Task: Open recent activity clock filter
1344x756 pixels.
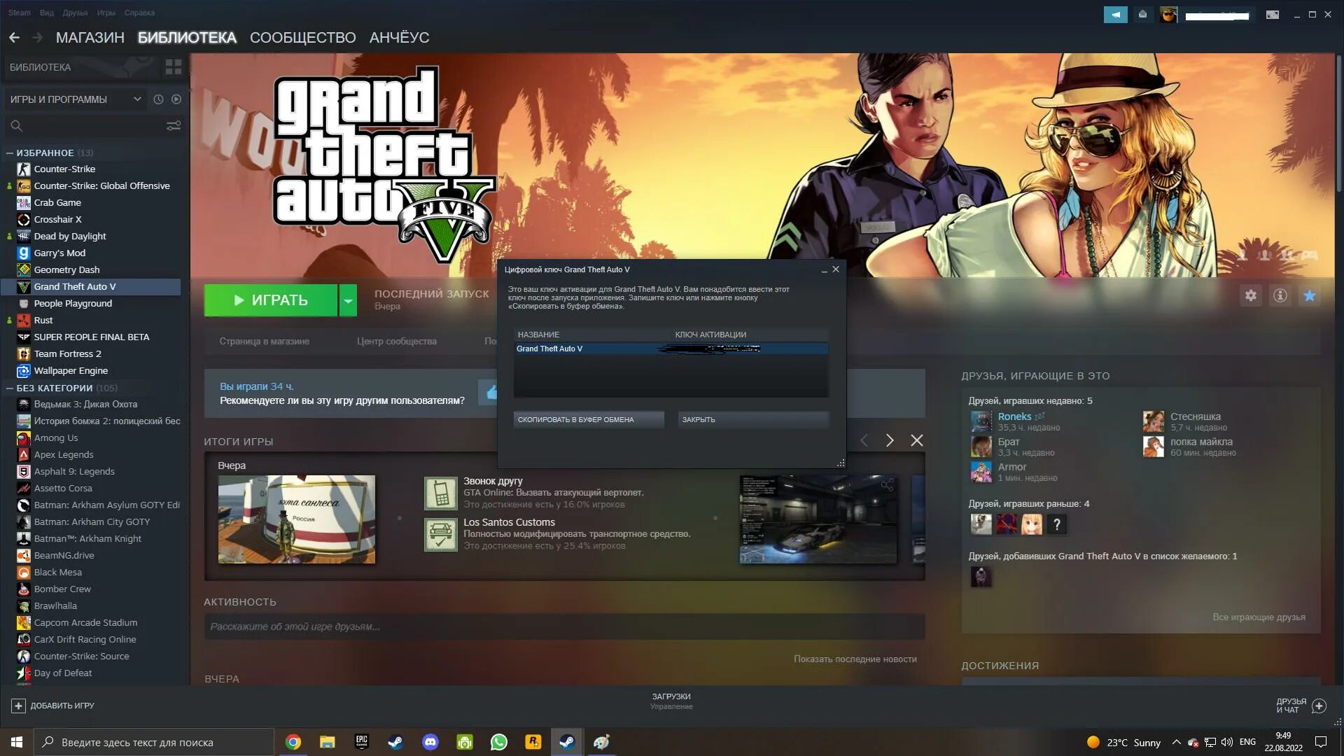Action: (158, 99)
